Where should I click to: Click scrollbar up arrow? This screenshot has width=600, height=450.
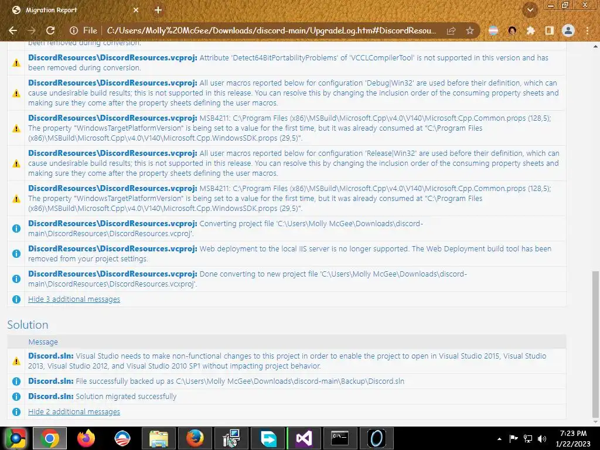tap(595, 46)
